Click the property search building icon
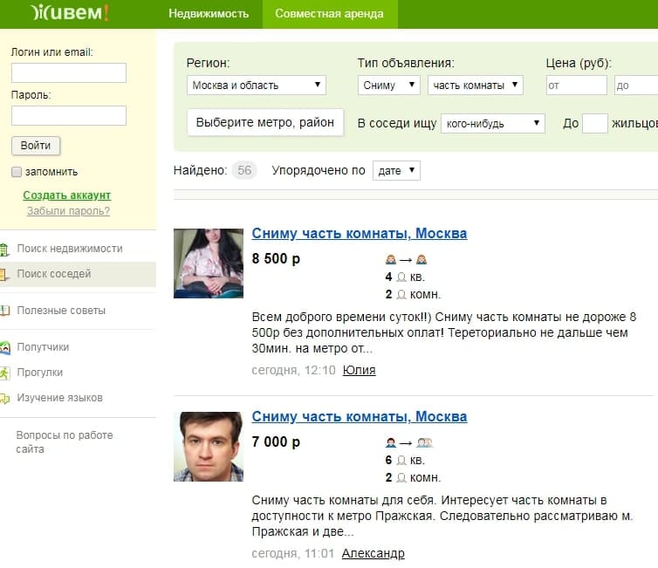The image size is (658, 568). 5,249
